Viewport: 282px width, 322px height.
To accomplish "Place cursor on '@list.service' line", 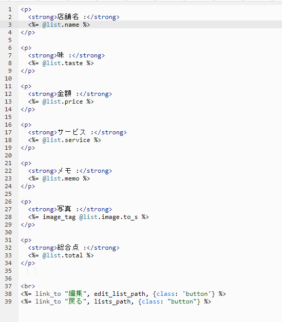I will (65, 140).
